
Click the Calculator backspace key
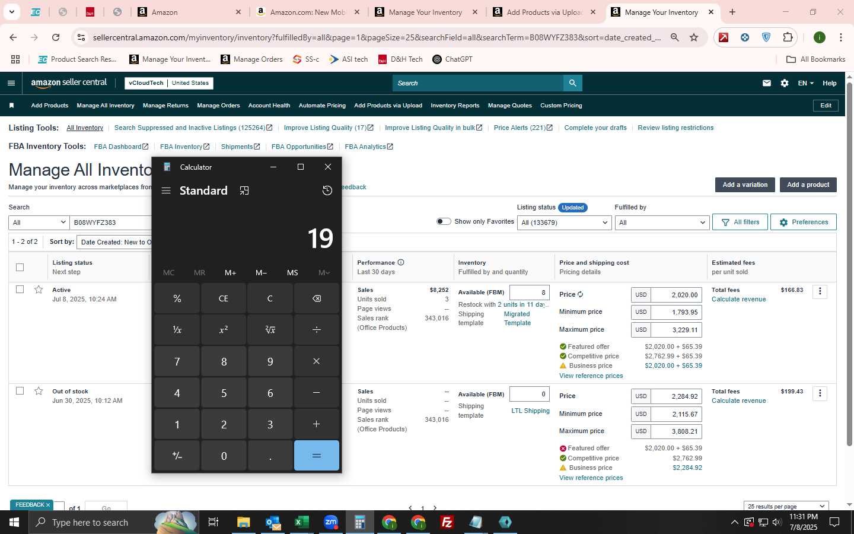click(317, 298)
